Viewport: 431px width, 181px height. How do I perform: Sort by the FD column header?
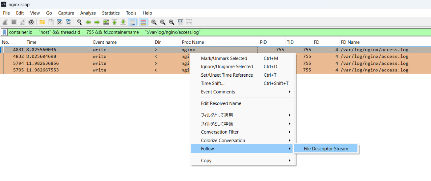pyautogui.click(x=325, y=42)
